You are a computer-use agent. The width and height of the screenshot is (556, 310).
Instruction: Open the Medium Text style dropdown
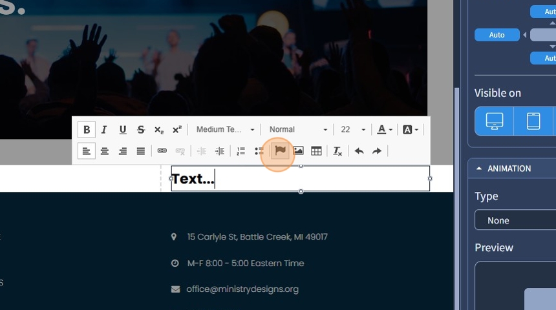(225, 130)
